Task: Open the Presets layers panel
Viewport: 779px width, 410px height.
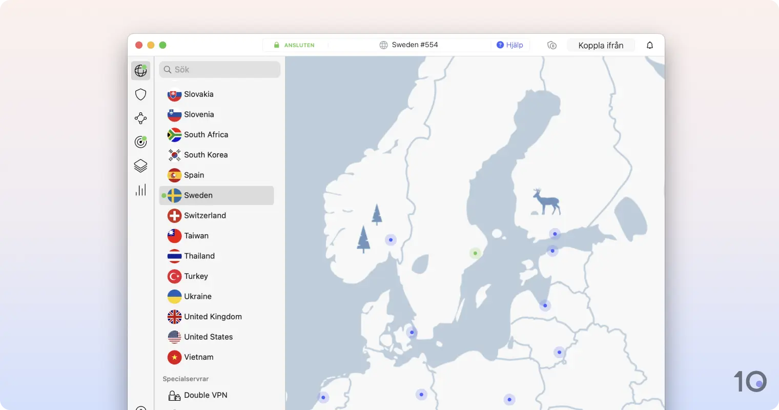Action: [140, 166]
